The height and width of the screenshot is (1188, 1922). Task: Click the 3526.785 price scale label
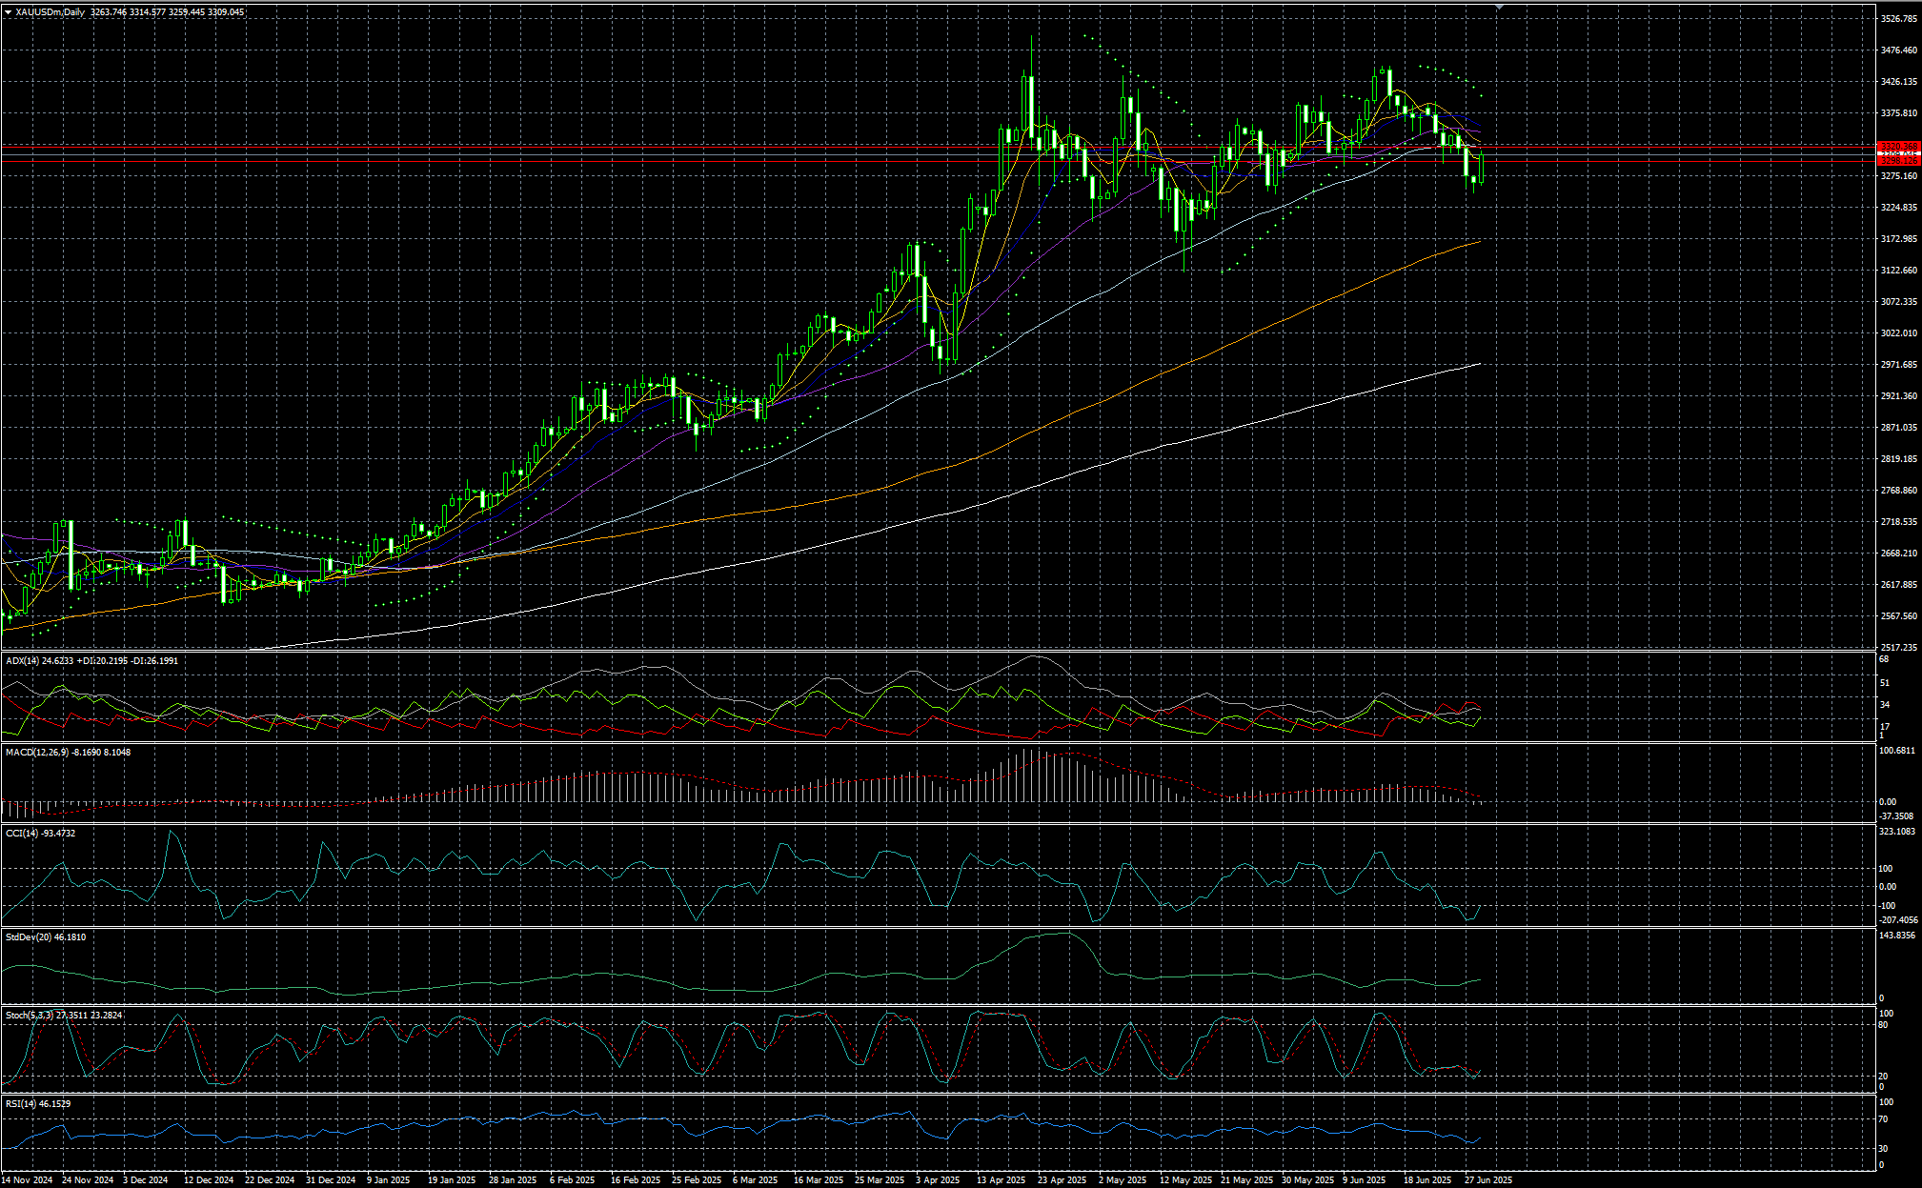click(1898, 19)
